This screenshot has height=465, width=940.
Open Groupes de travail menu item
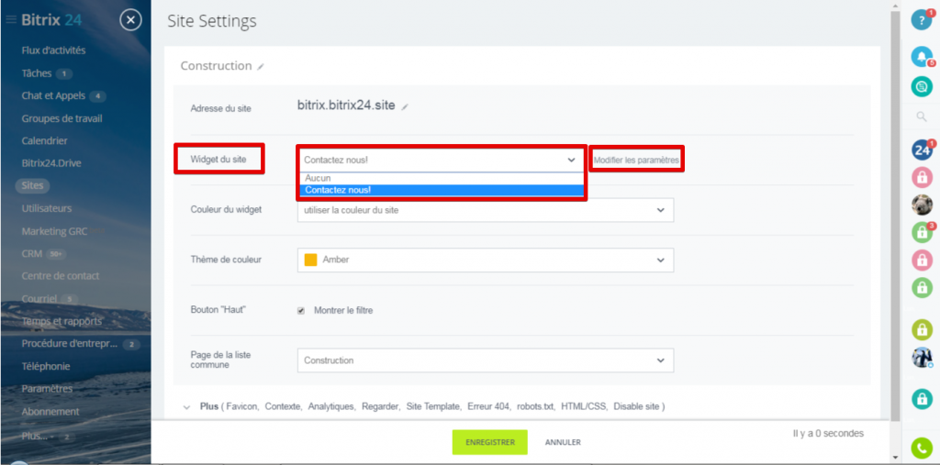pyautogui.click(x=62, y=118)
